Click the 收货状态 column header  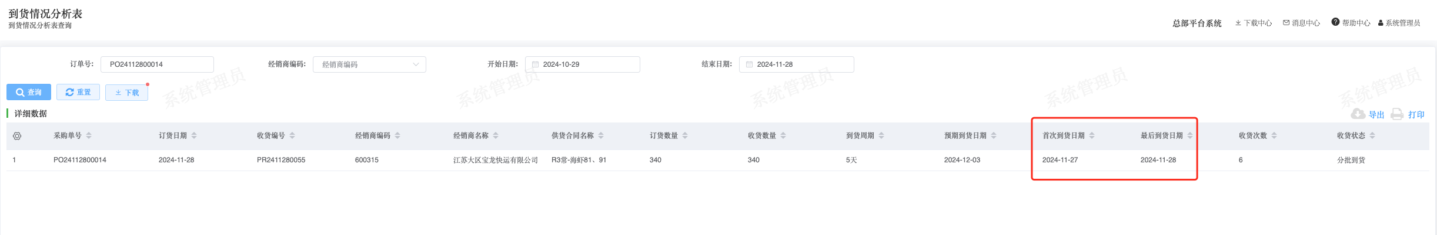(1351, 136)
